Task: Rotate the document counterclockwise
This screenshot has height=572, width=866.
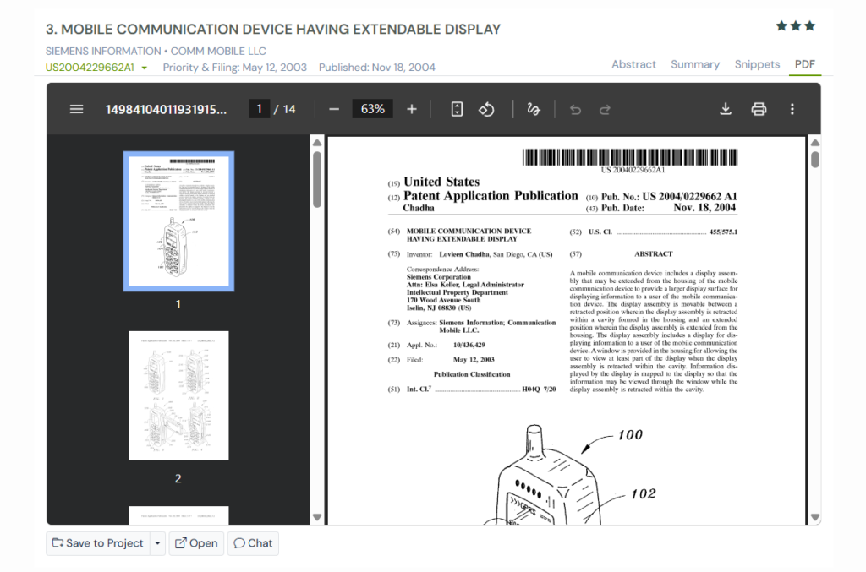Action: point(487,108)
